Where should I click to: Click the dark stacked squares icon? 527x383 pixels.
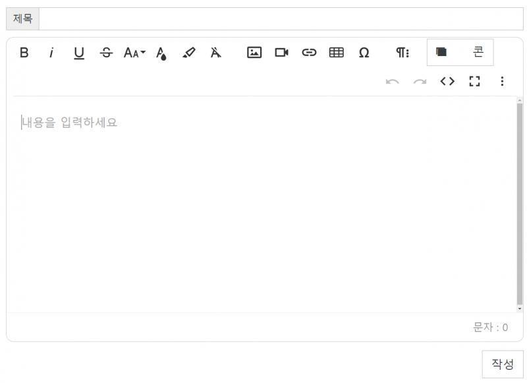pyautogui.click(x=441, y=52)
